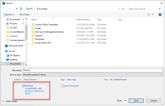Open the Tools dropdown menu
165x106 pixels.
121,101
